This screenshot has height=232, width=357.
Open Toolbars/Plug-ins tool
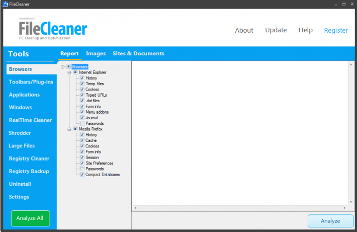(31, 82)
